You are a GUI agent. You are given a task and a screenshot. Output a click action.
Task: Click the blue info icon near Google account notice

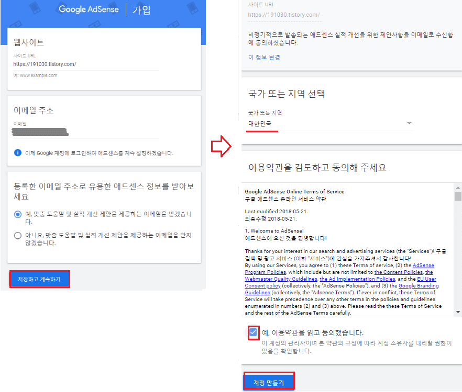[x=18, y=153]
